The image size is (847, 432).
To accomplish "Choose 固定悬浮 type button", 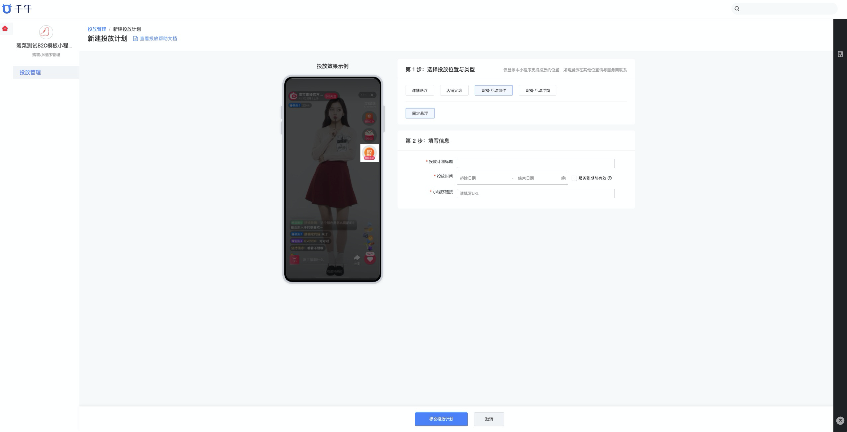I will click(420, 113).
